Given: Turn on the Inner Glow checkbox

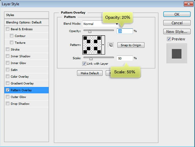Looking at the screenshot, I should point(7,63).
